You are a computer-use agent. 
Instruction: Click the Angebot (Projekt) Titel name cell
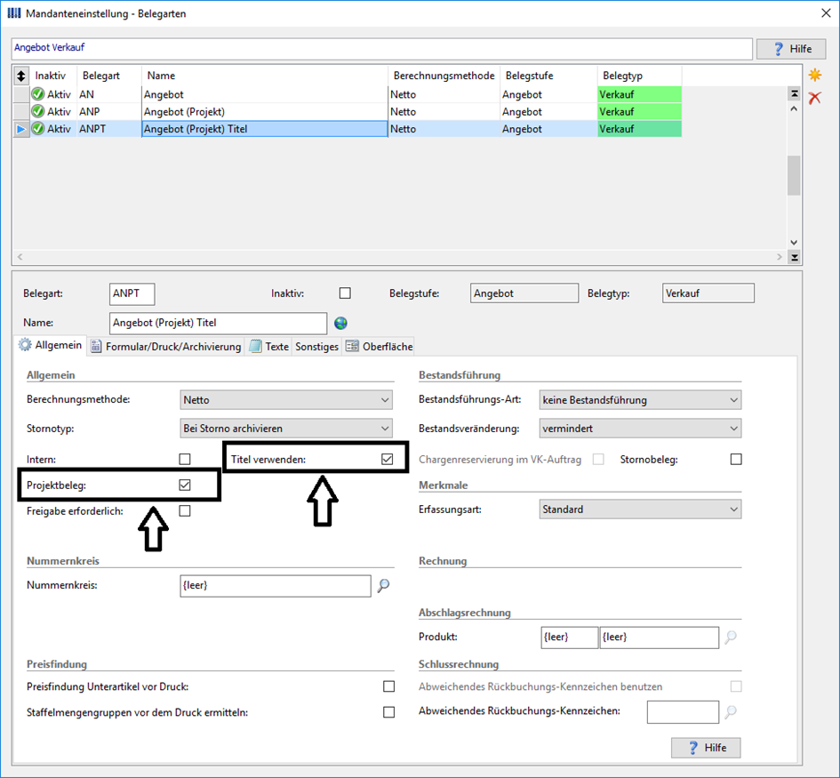(265, 129)
